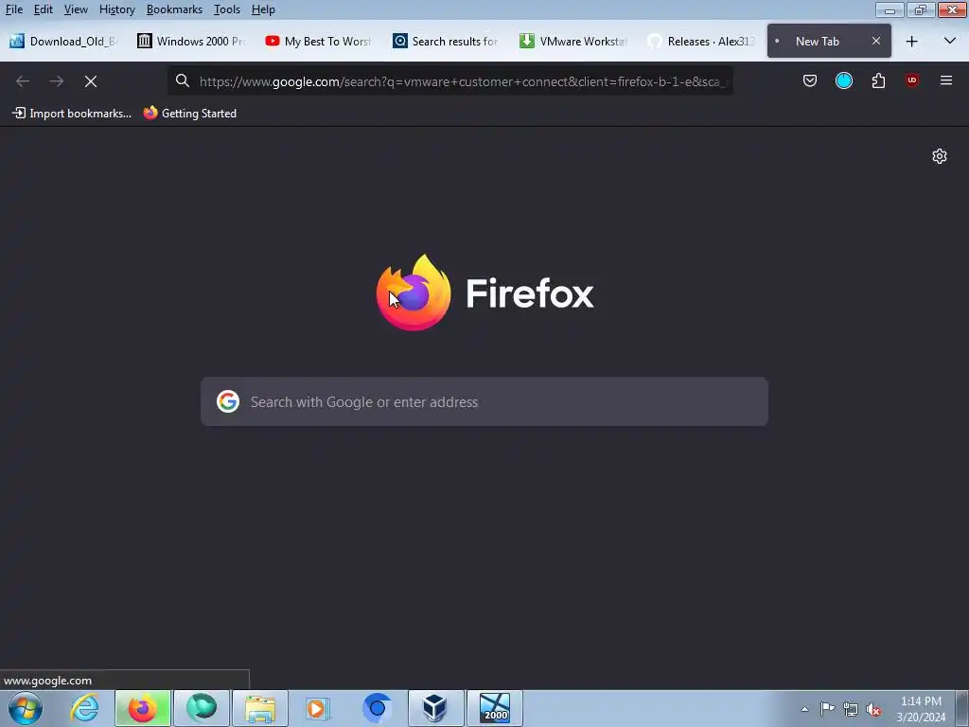Image resolution: width=969 pixels, height=727 pixels.
Task: Switch to VMware Workstat tab
Action: (x=574, y=42)
